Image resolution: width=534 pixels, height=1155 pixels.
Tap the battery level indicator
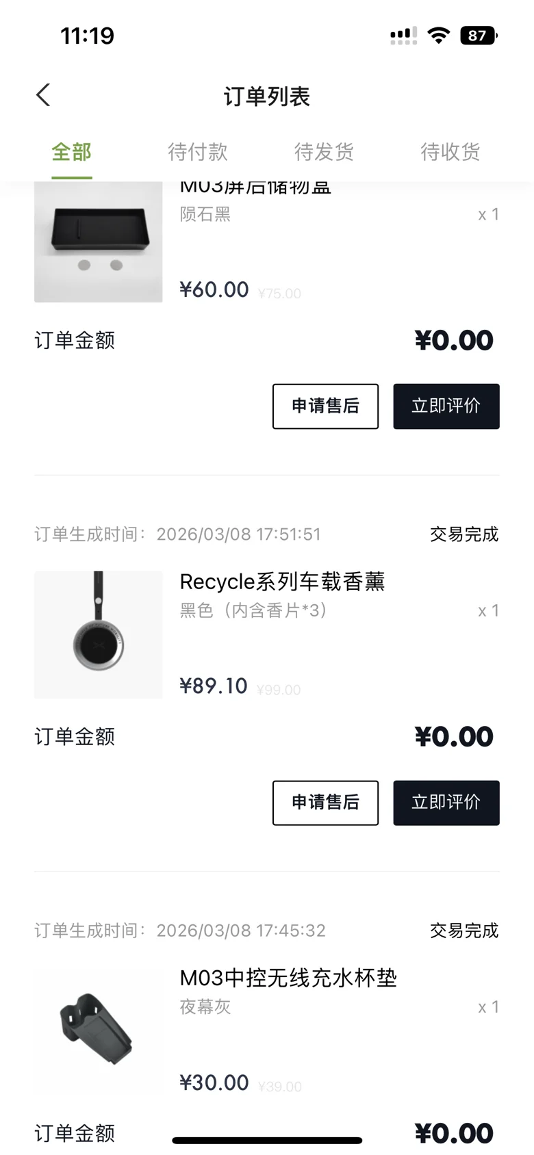point(479,36)
